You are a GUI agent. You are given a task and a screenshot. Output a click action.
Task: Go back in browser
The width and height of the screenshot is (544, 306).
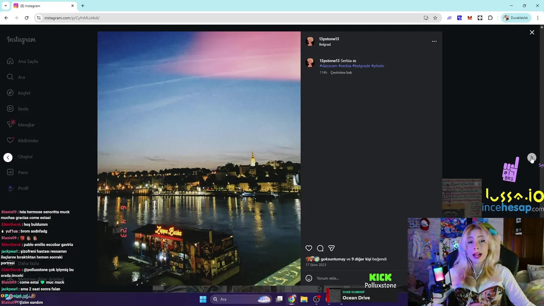point(6,18)
